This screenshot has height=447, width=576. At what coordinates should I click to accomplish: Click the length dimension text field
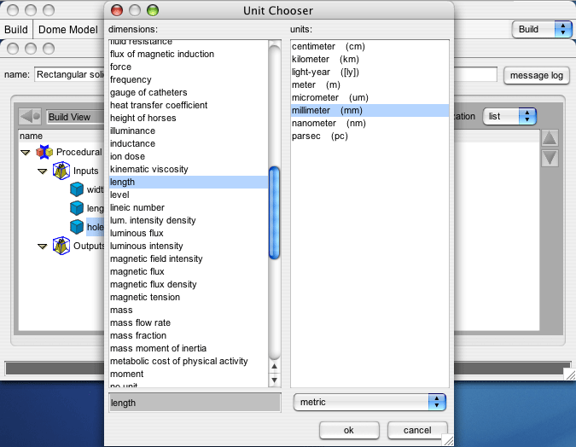click(x=195, y=403)
